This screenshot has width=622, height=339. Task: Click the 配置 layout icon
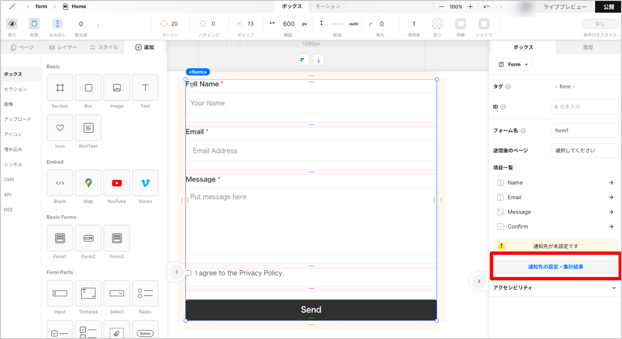[34, 24]
